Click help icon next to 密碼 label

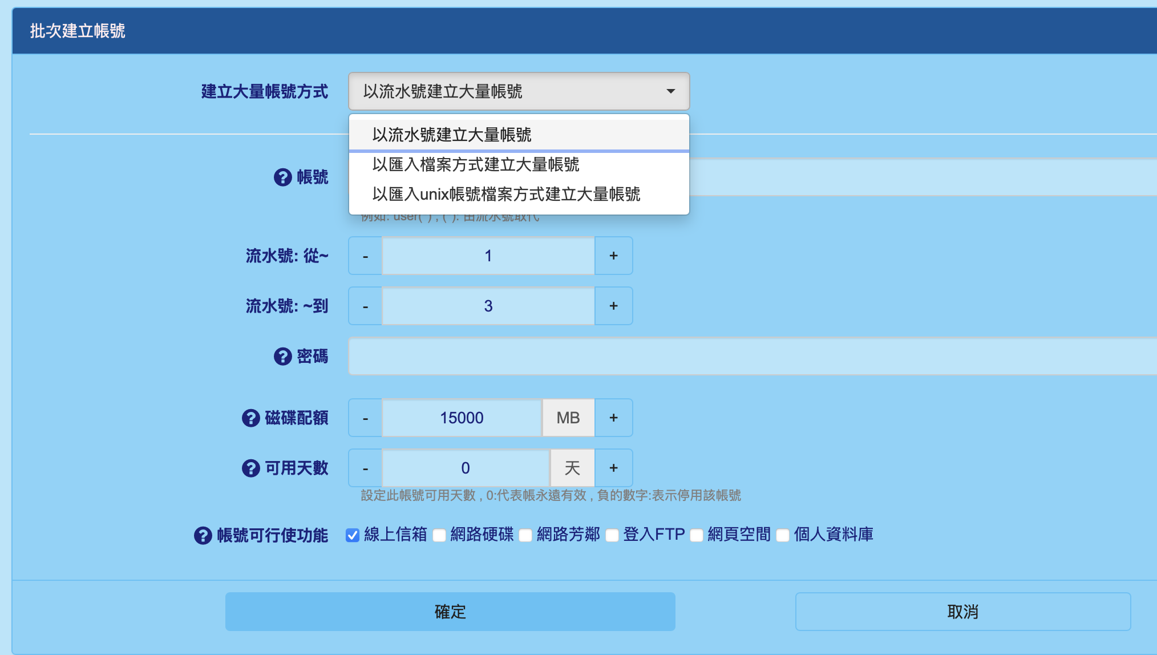pos(282,357)
